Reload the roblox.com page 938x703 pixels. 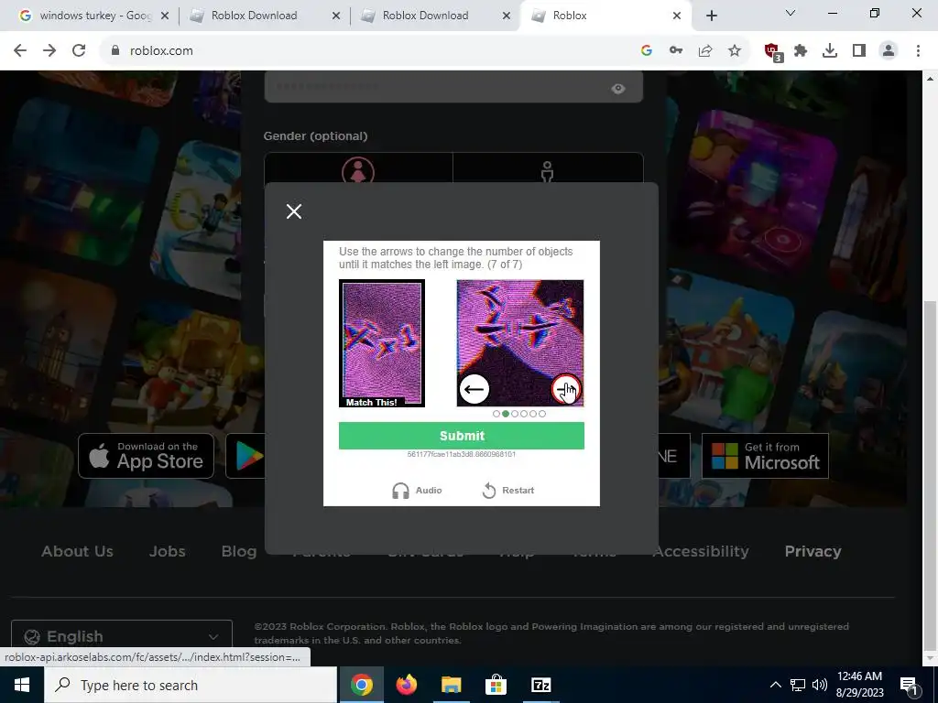(79, 51)
